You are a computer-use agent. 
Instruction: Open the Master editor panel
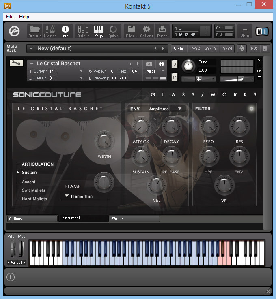[x=50, y=31]
